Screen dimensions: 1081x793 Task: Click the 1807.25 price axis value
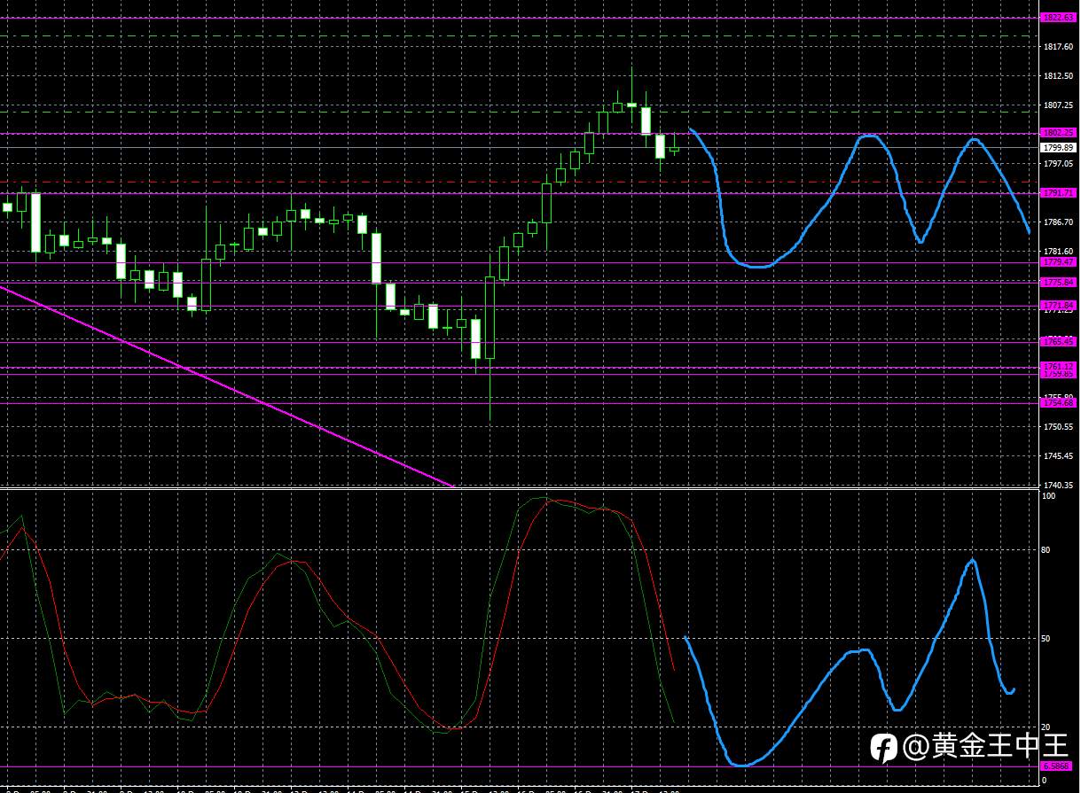pyautogui.click(x=1060, y=105)
